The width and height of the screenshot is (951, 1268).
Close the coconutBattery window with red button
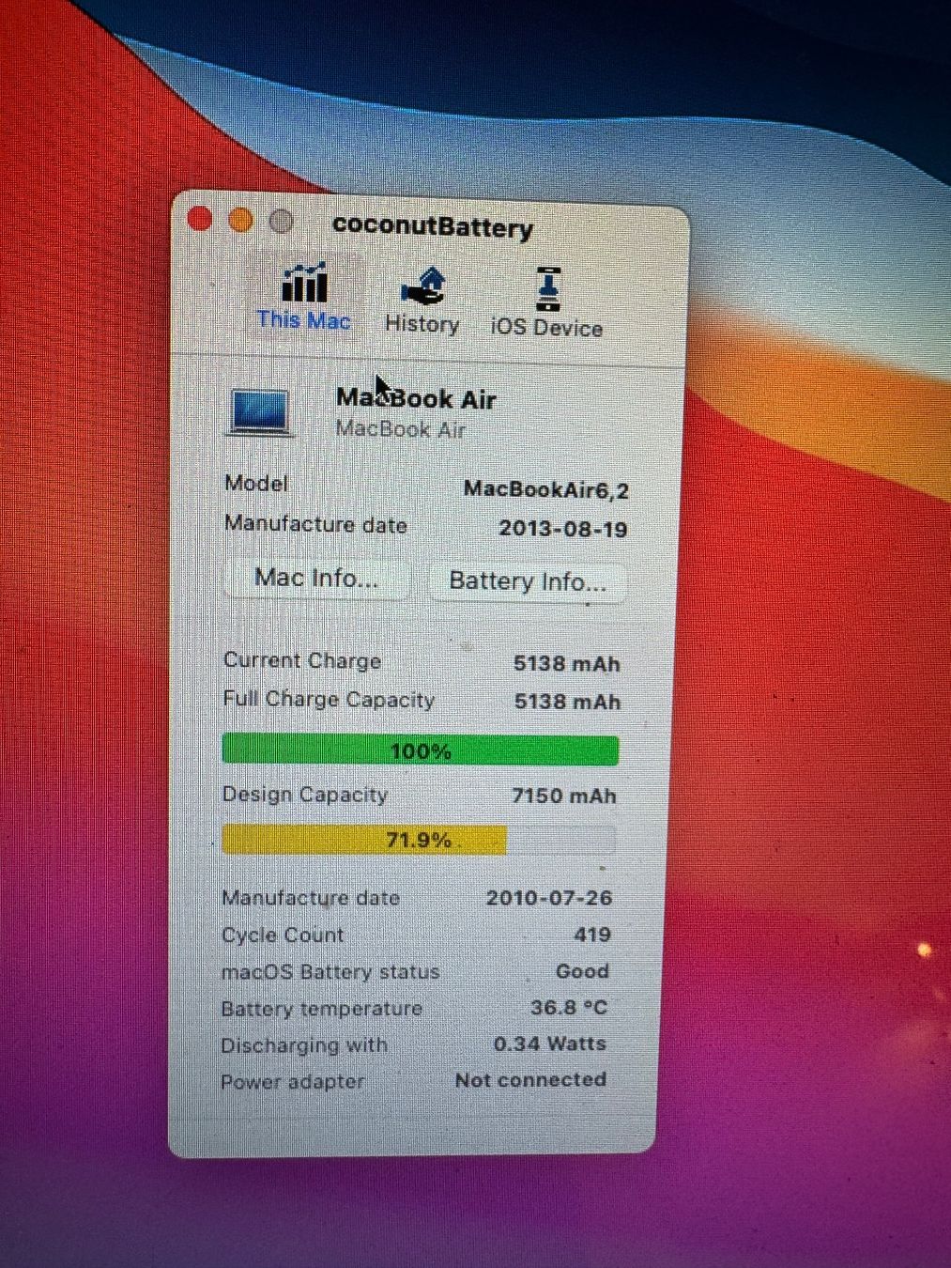point(200,218)
